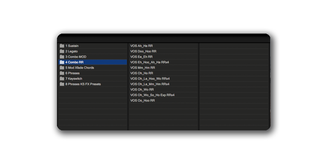Select the 6 Phrases folder icon
The image size is (328, 164).
coord(62,73)
